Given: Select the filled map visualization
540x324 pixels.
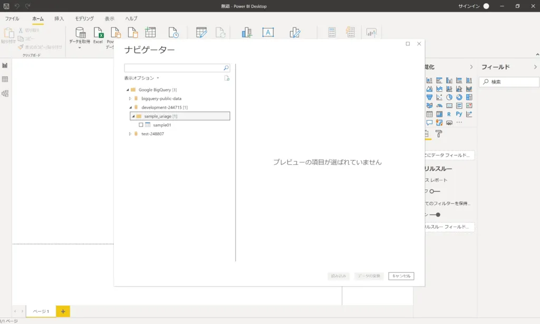Looking at the screenshot, I should [x=429, y=105].
